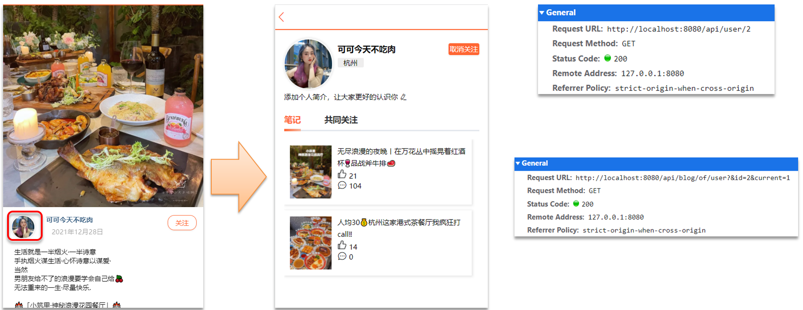Open comments icon showing 104
The height and width of the screenshot is (310, 803).
(x=342, y=185)
